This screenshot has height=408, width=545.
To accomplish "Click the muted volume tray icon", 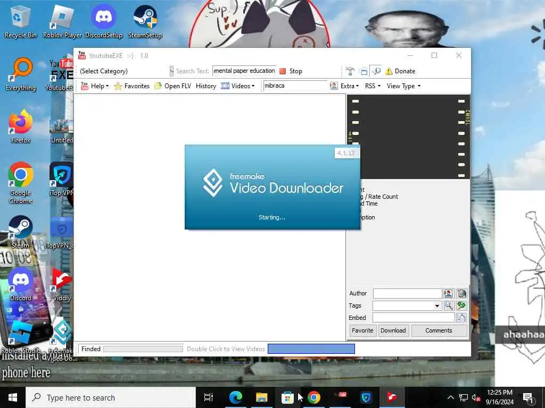I will pos(476,397).
